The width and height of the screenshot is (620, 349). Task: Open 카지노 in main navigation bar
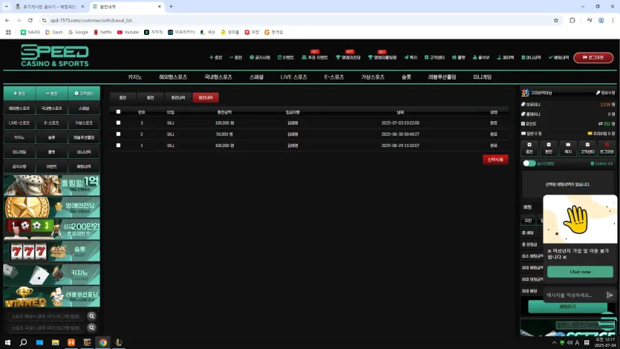135,77
